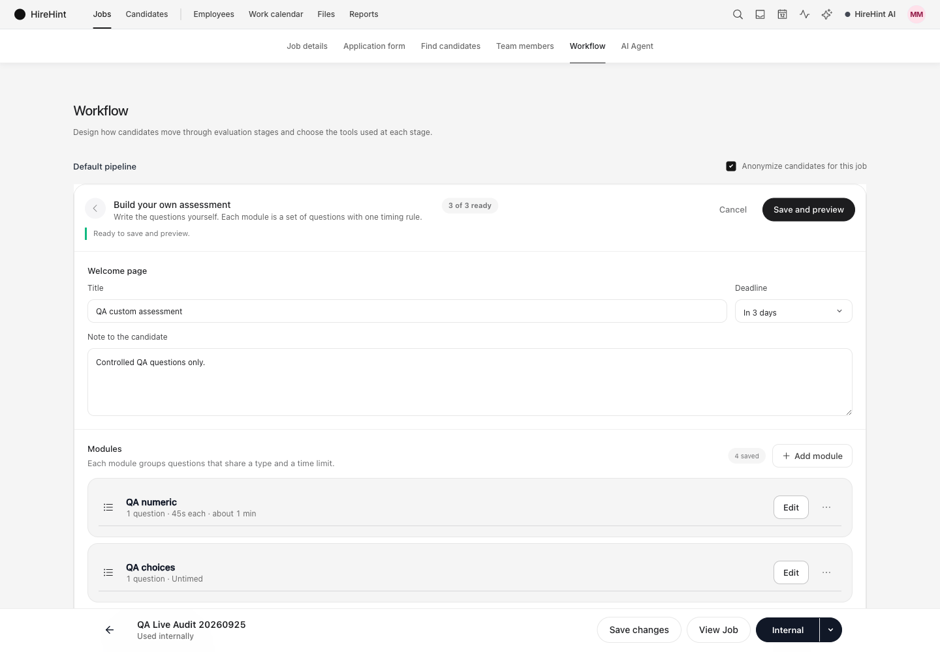Cancel the assessment builder
This screenshot has width=940, height=652.
[x=732, y=209]
